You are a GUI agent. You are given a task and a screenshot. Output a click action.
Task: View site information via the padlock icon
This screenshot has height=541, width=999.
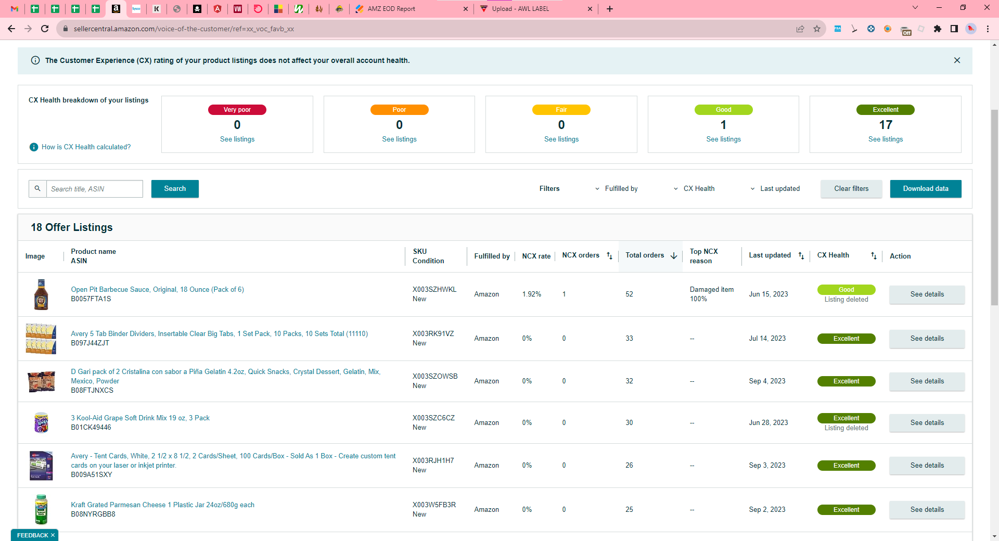66,29
